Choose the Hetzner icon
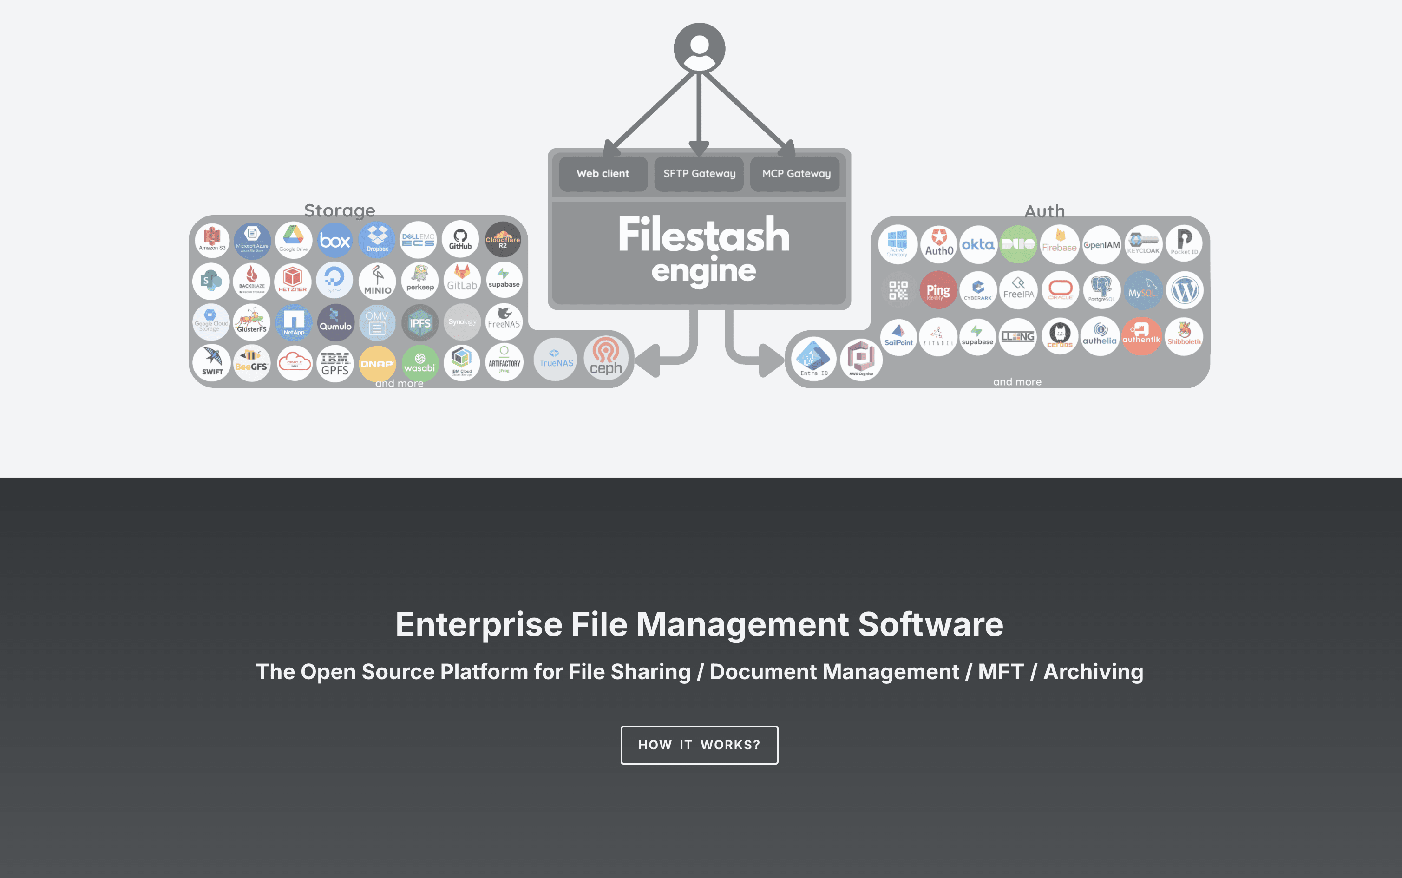1402x878 pixels. coord(293,281)
